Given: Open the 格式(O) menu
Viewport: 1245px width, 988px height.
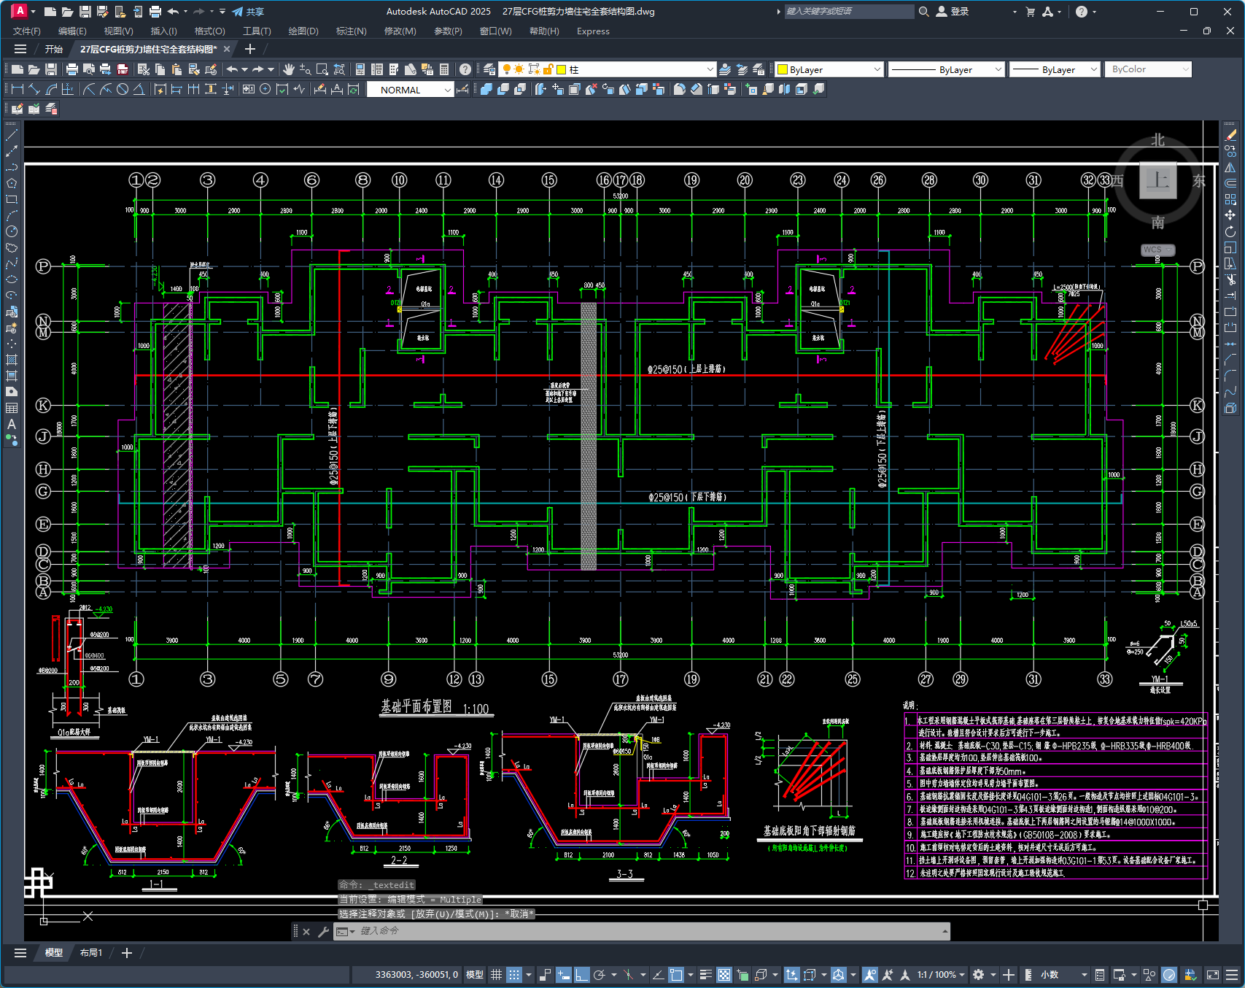Looking at the screenshot, I should pyautogui.click(x=209, y=31).
